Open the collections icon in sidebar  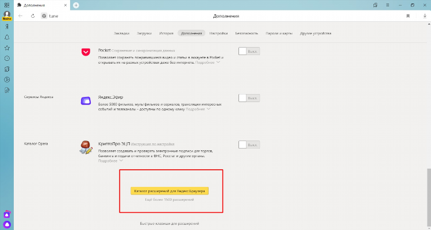(x=7, y=69)
